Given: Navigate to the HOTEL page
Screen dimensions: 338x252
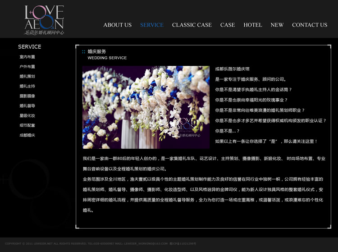Looking at the screenshot, I should 252,25.
